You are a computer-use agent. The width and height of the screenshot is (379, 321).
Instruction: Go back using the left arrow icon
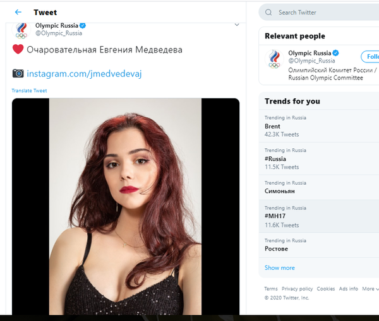[x=18, y=12]
